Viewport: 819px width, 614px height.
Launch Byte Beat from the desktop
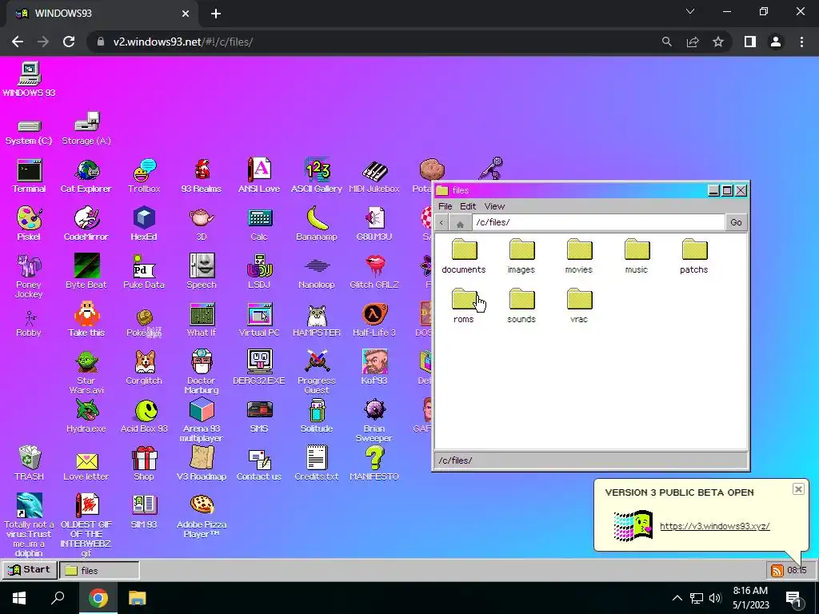pyautogui.click(x=86, y=272)
